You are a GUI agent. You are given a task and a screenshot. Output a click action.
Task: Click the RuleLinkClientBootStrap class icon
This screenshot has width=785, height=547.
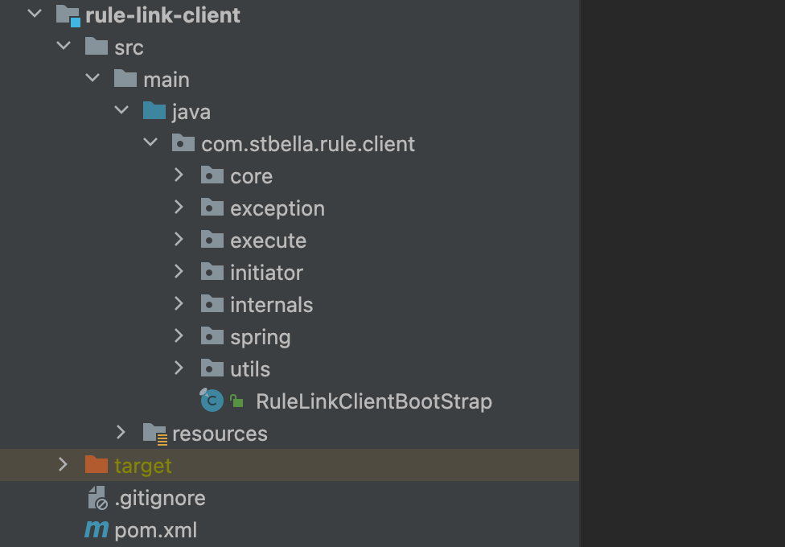(x=212, y=400)
